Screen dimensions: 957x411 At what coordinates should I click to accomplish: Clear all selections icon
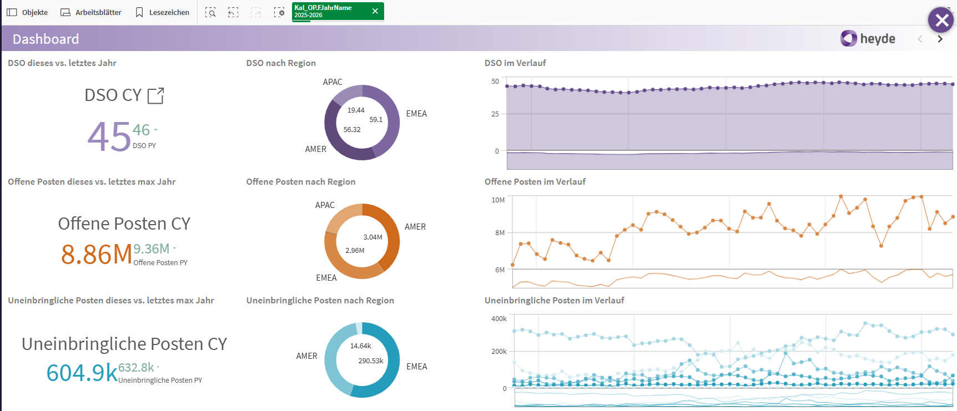(x=279, y=12)
